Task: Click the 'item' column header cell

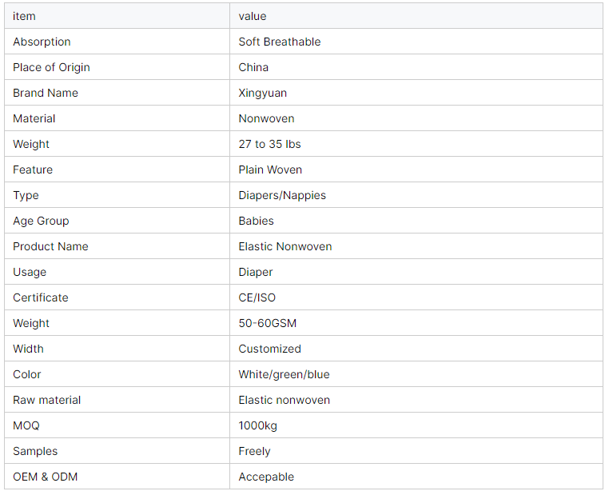Action: (24, 16)
